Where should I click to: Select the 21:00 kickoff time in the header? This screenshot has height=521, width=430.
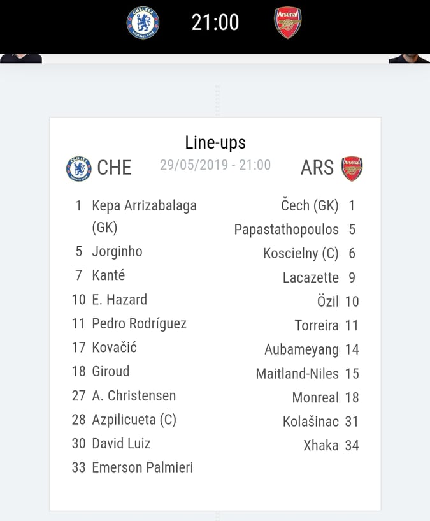click(x=215, y=22)
